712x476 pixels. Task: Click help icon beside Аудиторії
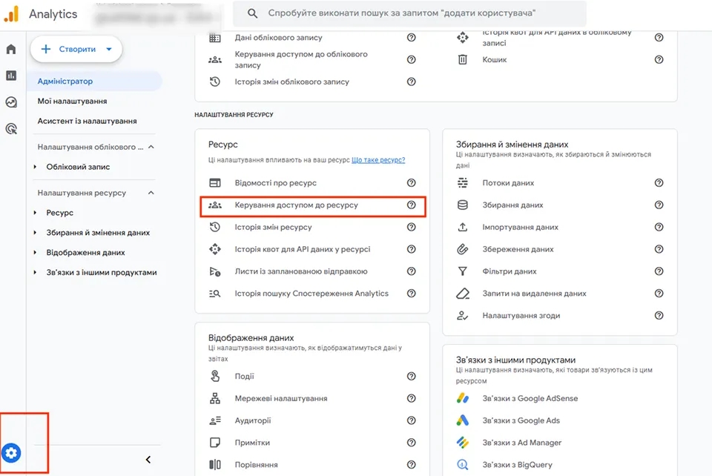coord(412,420)
